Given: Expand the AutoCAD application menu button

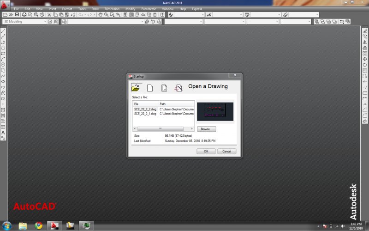Looking at the screenshot, I should 5,5.
